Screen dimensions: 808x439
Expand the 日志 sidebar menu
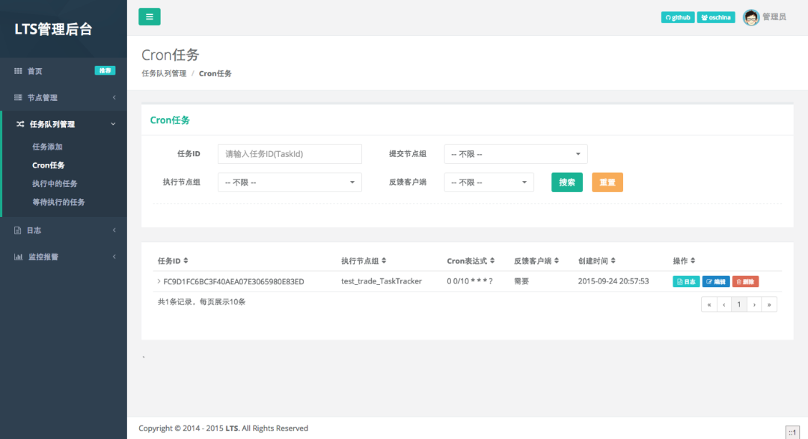[64, 230]
